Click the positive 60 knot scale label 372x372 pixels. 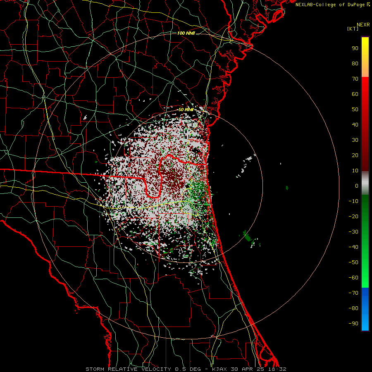coord(355,94)
